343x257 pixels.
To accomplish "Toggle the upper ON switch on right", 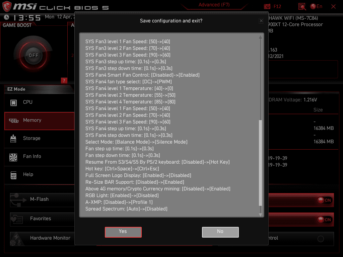I will coord(324,200).
